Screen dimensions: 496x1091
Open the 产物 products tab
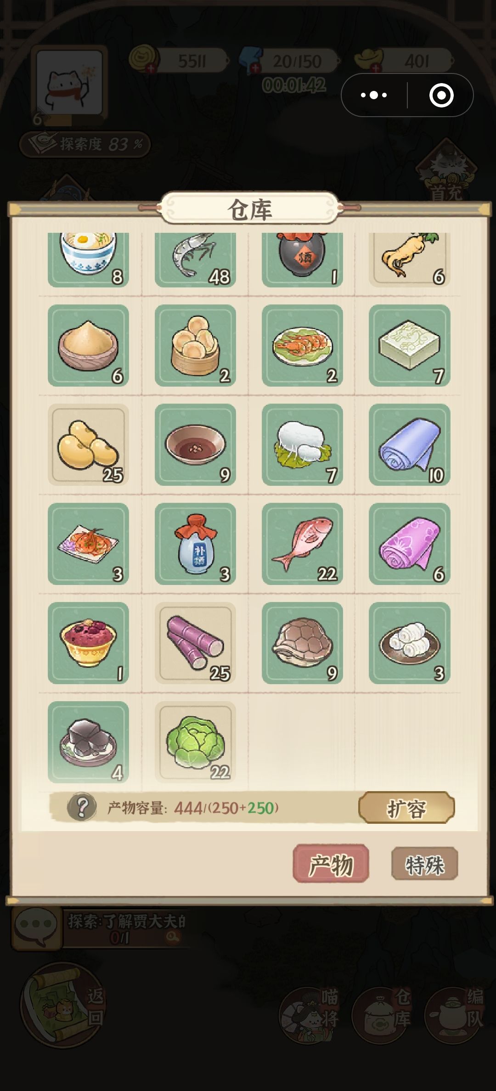[x=331, y=863]
